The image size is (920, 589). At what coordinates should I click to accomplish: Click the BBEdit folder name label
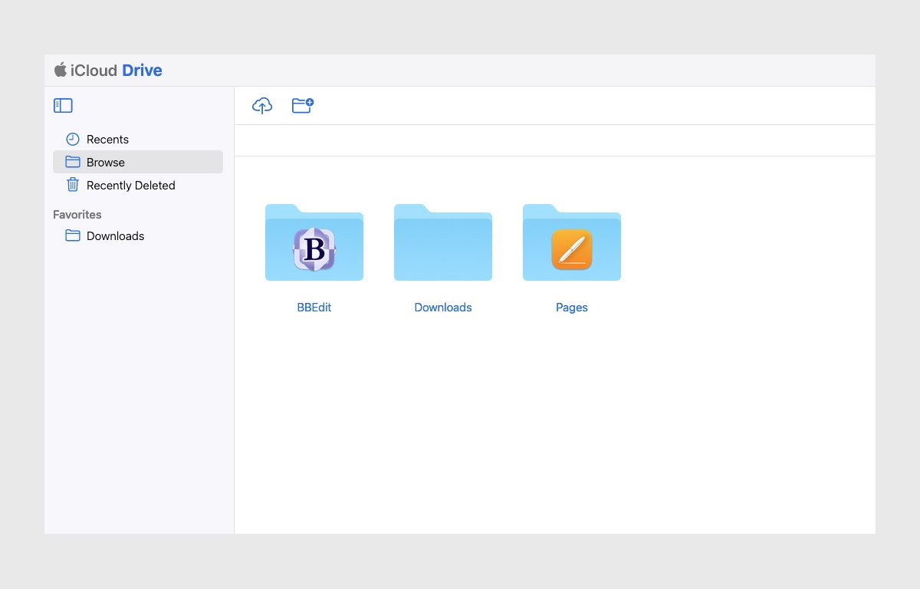click(x=314, y=308)
